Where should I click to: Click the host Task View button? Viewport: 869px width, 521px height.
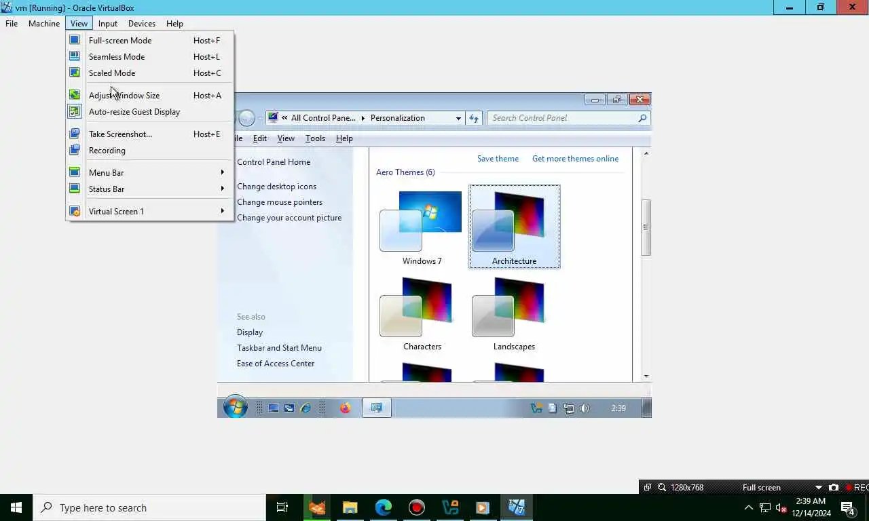282,507
